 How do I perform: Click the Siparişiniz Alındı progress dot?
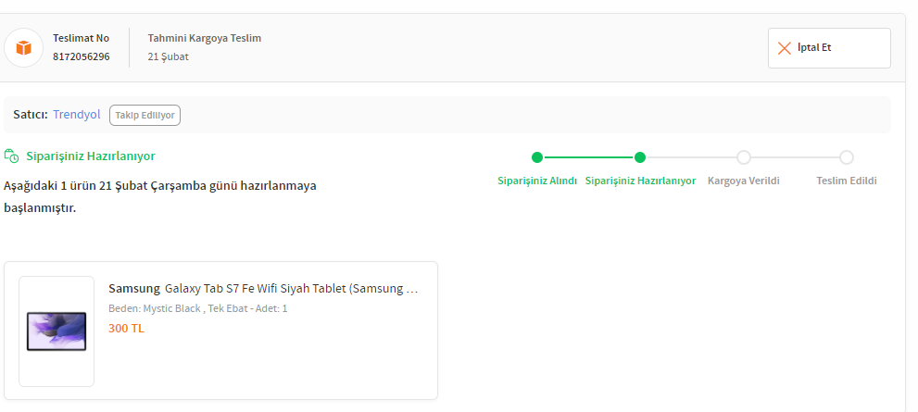pyautogui.click(x=537, y=157)
